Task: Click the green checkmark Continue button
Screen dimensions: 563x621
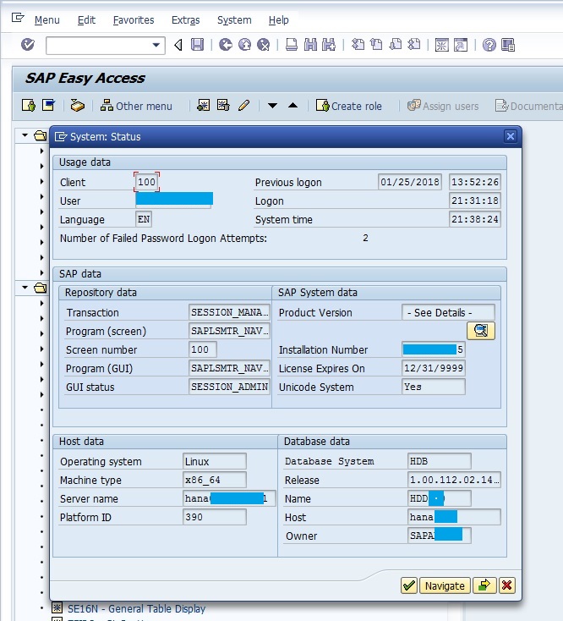Action: 408,585
